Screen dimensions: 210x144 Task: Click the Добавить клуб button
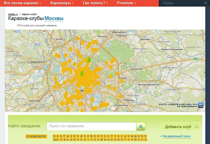180,126
